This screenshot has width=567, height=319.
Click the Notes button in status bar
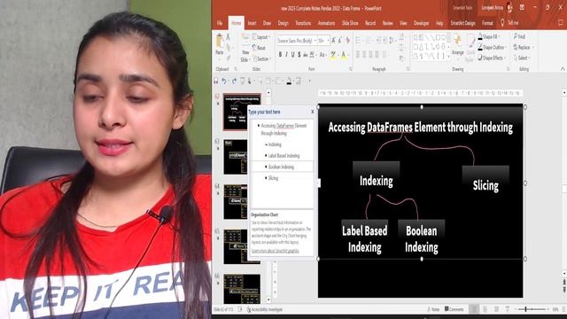pyautogui.click(x=433, y=309)
